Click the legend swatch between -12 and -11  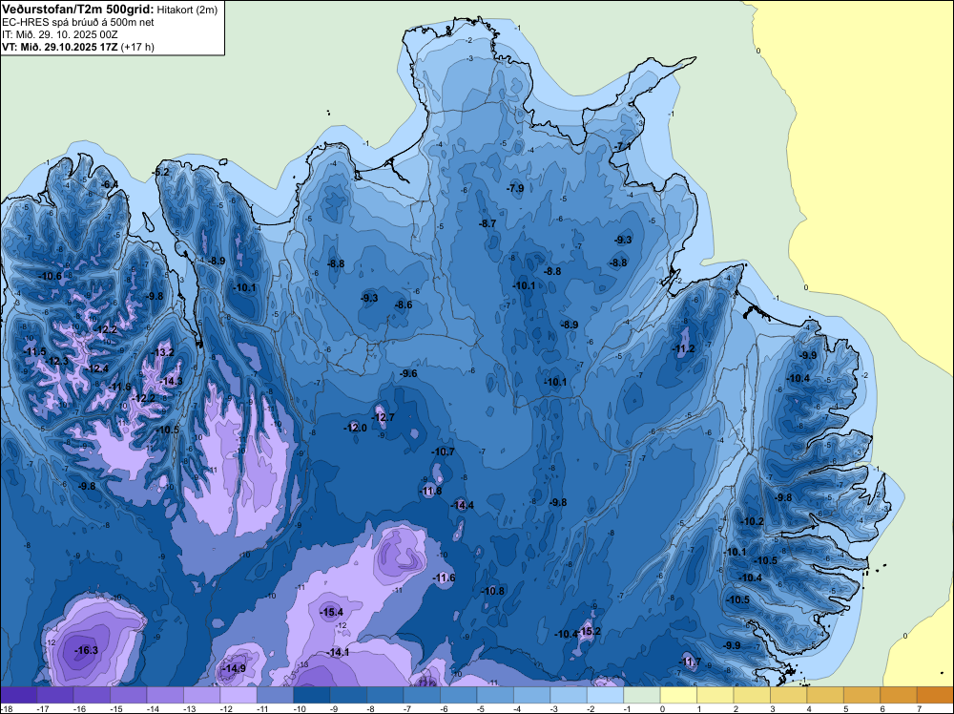238,695
